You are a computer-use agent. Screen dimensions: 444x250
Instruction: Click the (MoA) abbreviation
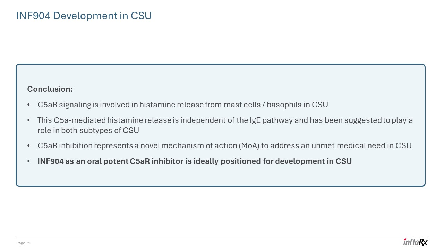(249, 146)
